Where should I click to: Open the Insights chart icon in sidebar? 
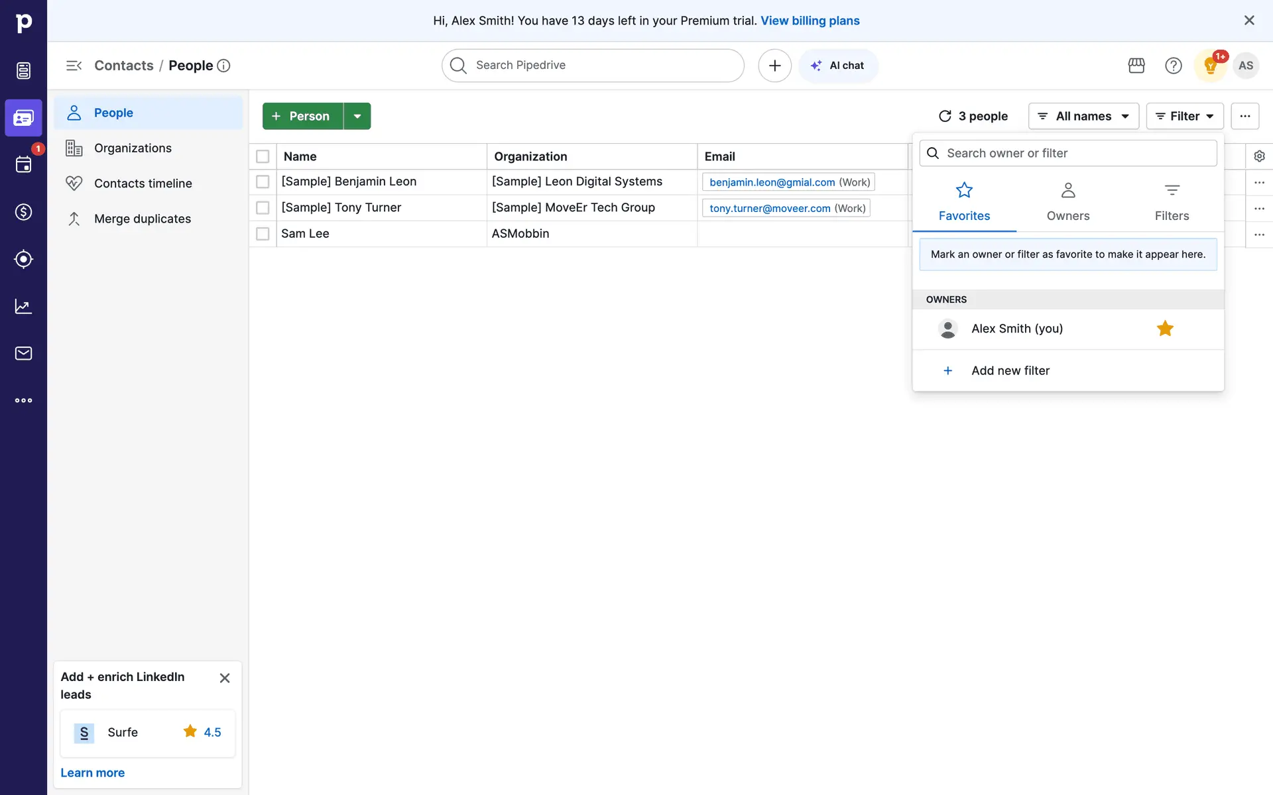click(23, 306)
